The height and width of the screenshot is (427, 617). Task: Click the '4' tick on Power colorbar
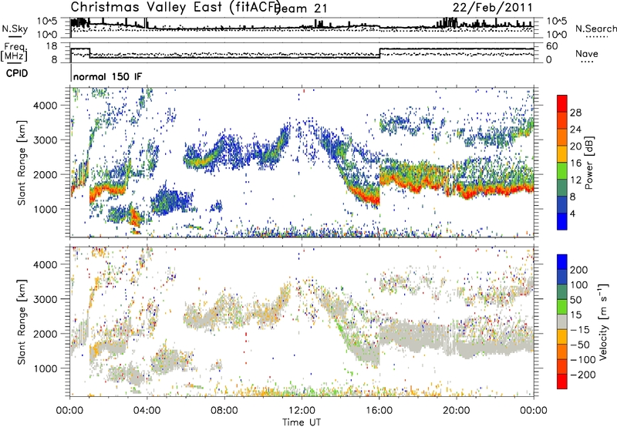coord(572,213)
